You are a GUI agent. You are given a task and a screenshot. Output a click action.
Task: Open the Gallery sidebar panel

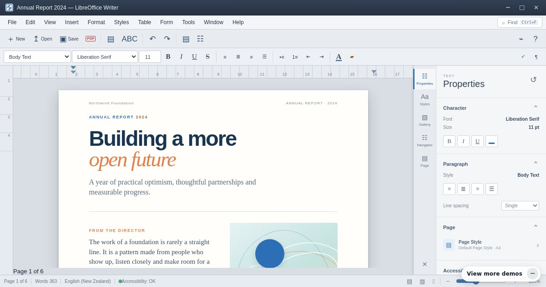[425, 120]
